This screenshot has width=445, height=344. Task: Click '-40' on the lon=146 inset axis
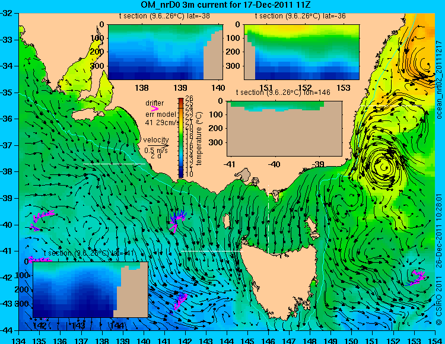(274, 164)
